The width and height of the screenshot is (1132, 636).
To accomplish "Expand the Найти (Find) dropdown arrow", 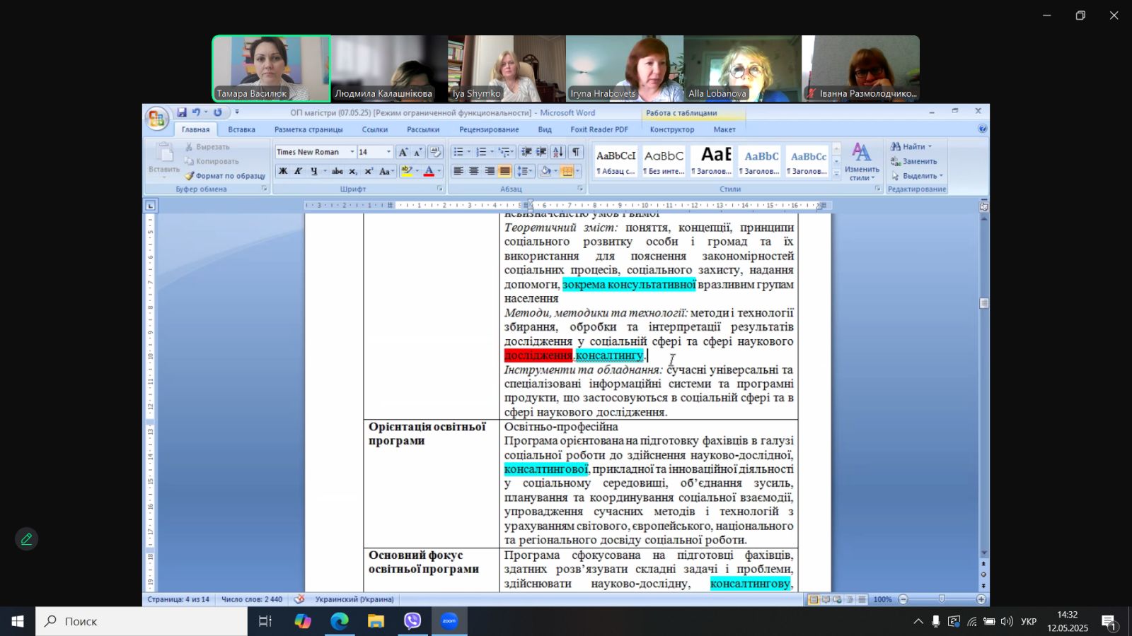I will pyautogui.click(x=930, y=147).
